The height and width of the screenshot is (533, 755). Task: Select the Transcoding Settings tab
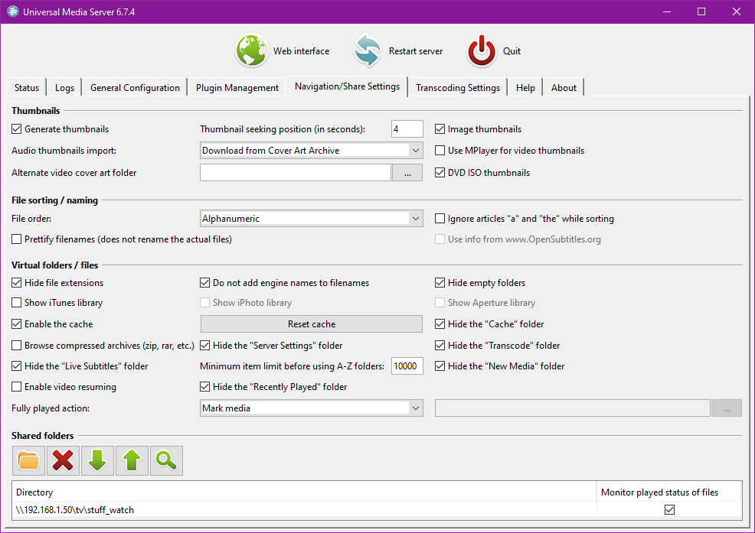pos(458,87)
